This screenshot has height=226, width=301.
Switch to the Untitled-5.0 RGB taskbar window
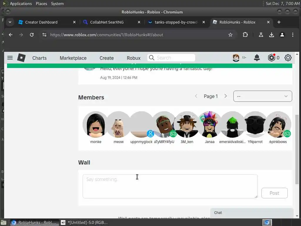[84, 222]
